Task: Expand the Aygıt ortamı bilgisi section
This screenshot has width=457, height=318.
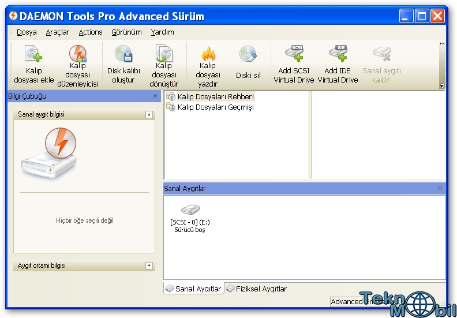Action: [149, 265]
